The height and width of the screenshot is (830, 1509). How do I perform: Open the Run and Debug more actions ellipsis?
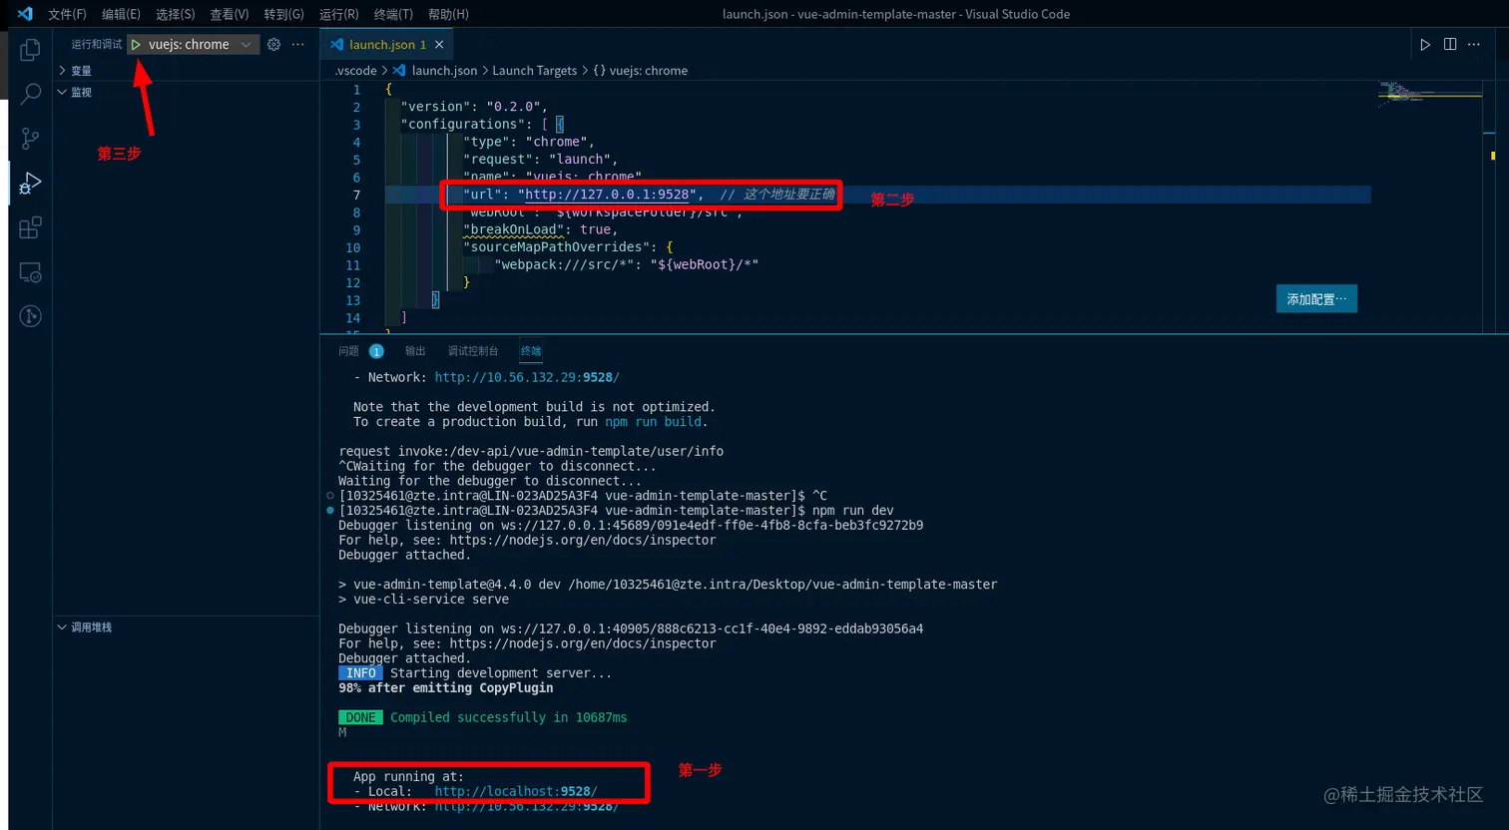coord(297,45)
